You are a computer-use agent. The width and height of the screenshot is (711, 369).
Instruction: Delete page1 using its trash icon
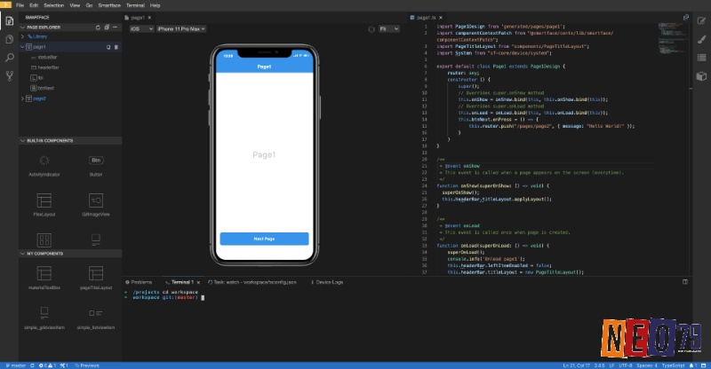(116, 47)
